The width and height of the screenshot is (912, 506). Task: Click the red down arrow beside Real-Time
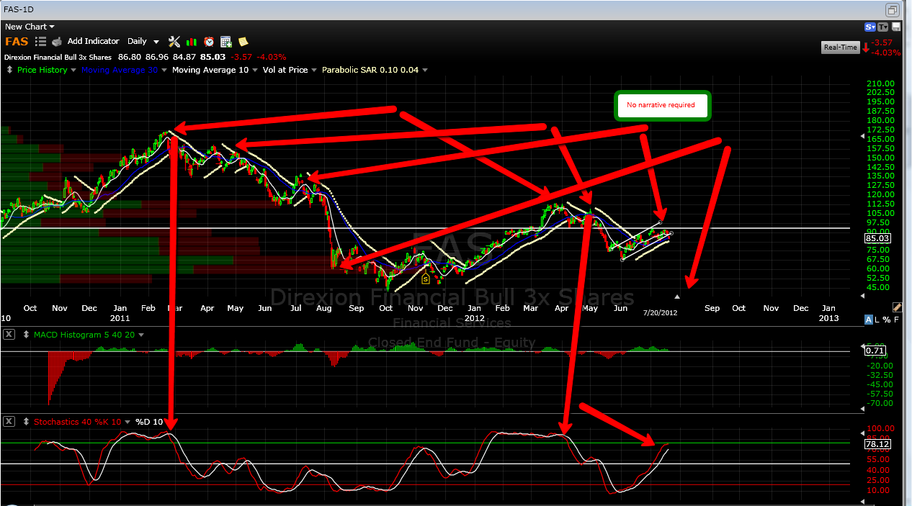[x=865, y=48]
